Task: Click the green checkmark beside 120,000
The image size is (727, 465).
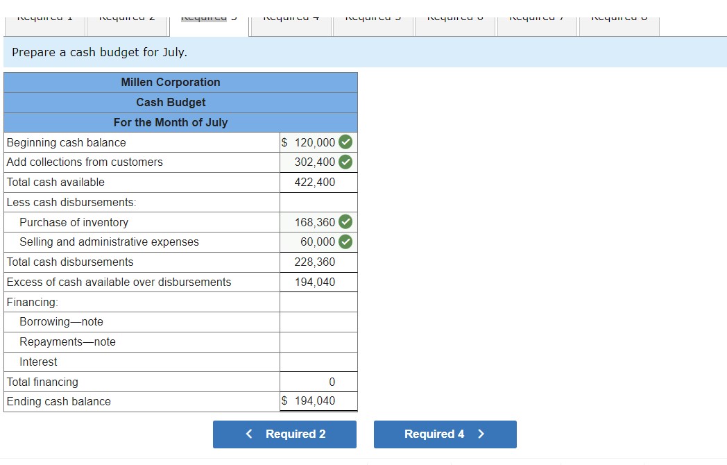Action: point(345,142)
